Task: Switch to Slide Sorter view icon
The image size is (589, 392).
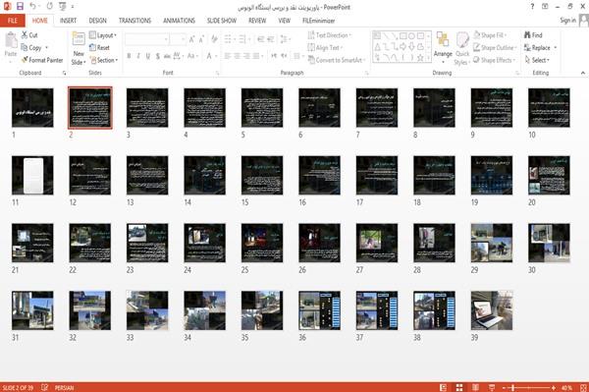Action: pos(459,387)
